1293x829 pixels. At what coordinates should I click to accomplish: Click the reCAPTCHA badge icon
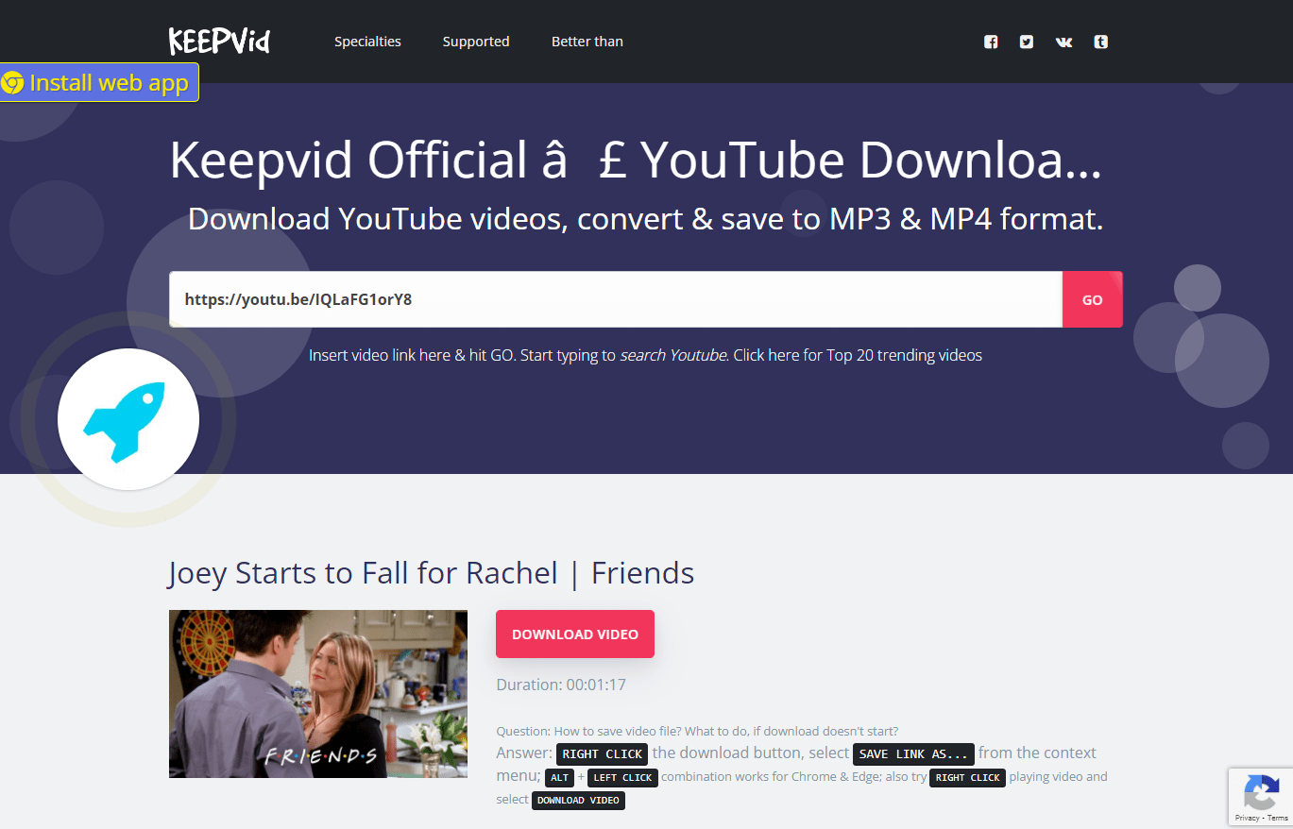pyautogui.click(x=1261, y=791)
